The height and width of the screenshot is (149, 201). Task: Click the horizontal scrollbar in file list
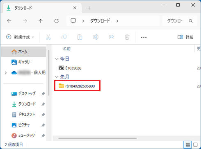coord(98,138)
